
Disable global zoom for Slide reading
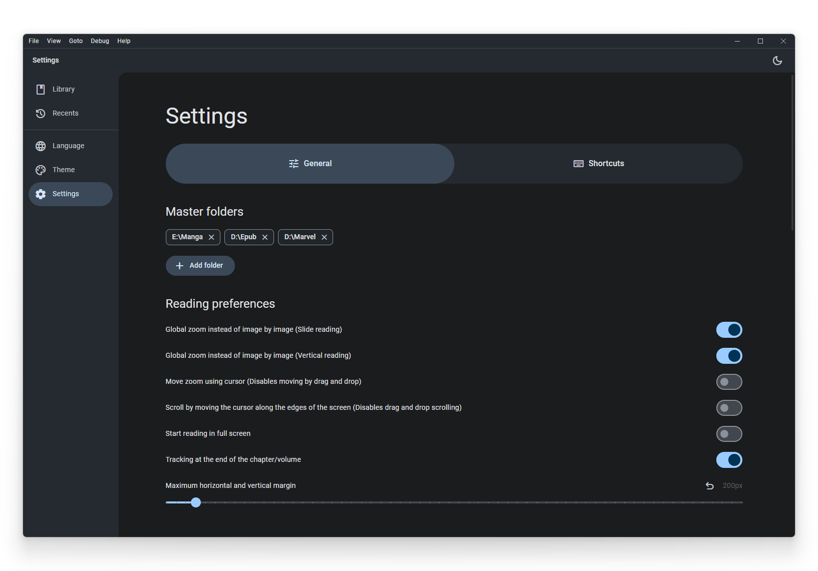point(729,330)
